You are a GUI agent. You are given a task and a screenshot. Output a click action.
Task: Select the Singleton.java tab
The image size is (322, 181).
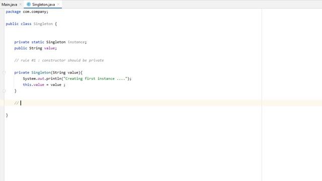(43, 5)
